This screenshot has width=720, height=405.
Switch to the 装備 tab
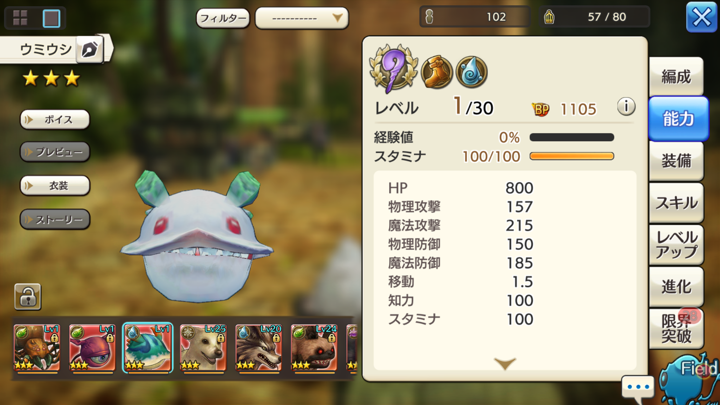676,161
